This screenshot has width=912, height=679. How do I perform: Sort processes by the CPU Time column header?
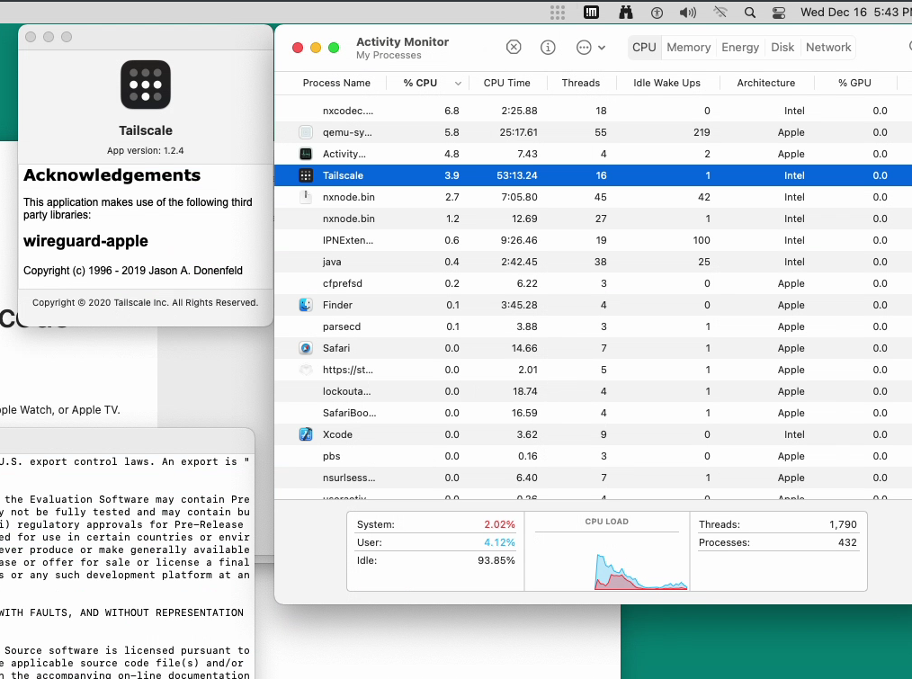pyautogui.click(x=507, y=83)
